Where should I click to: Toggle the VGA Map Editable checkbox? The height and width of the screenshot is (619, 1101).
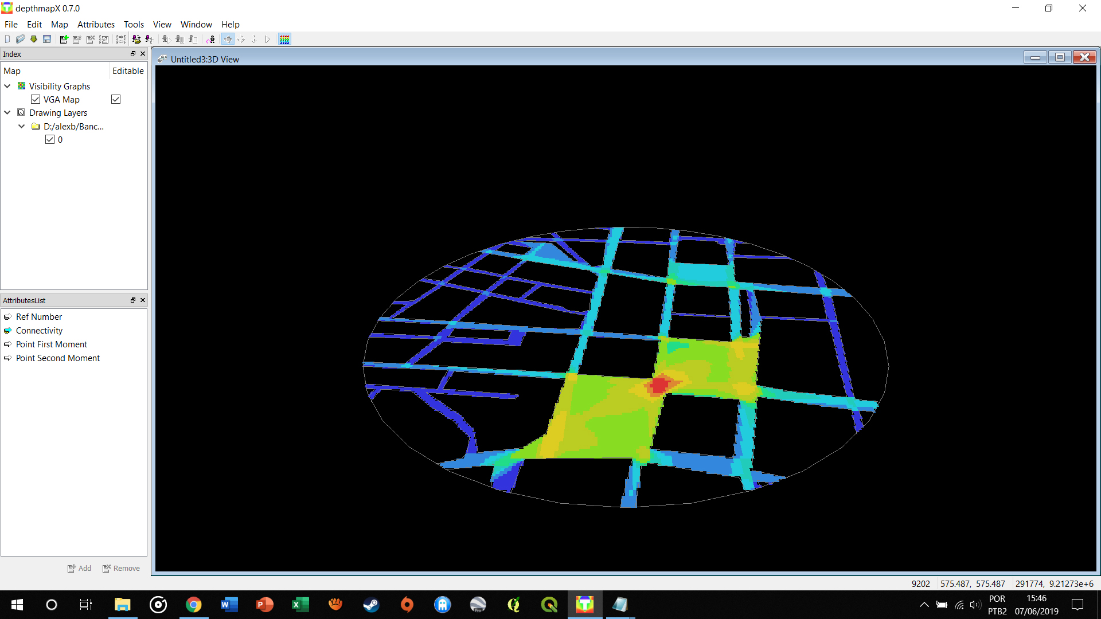116,99
